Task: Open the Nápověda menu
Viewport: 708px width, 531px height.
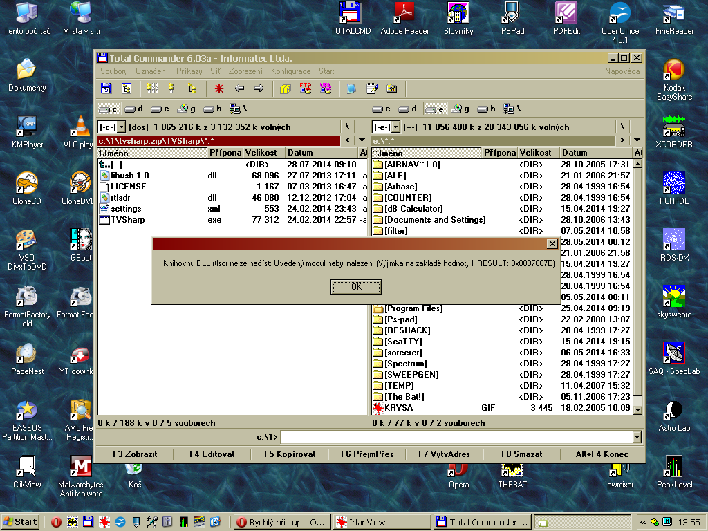Action: pyautogui.click(x=622, y=71)
